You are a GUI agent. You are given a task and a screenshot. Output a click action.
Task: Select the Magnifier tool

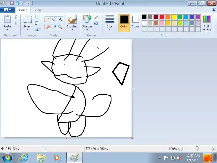(60, 27)
